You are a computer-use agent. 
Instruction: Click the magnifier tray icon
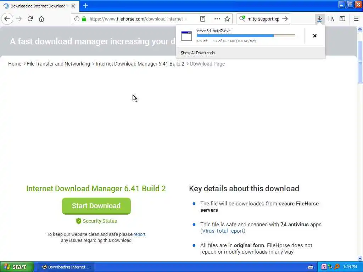point(337,267)
